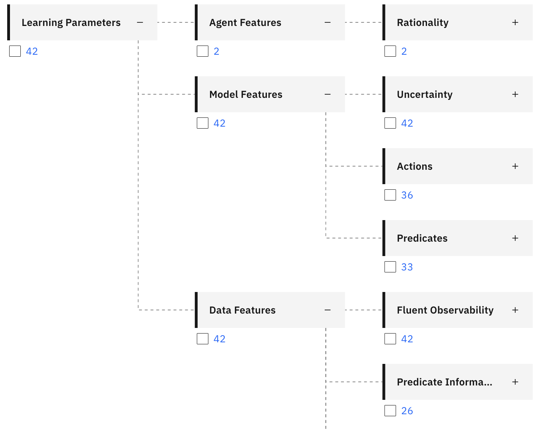
Task: Collapse the Agent Features minus icon
Action: (x=328, y=23)
